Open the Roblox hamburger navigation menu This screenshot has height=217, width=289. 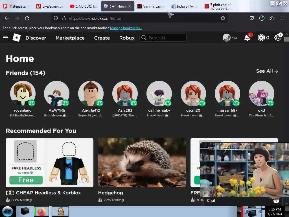pos(6,38)
